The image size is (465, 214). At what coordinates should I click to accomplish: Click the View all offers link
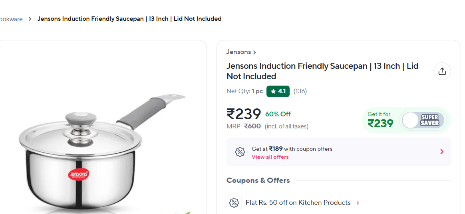(270, 157)
